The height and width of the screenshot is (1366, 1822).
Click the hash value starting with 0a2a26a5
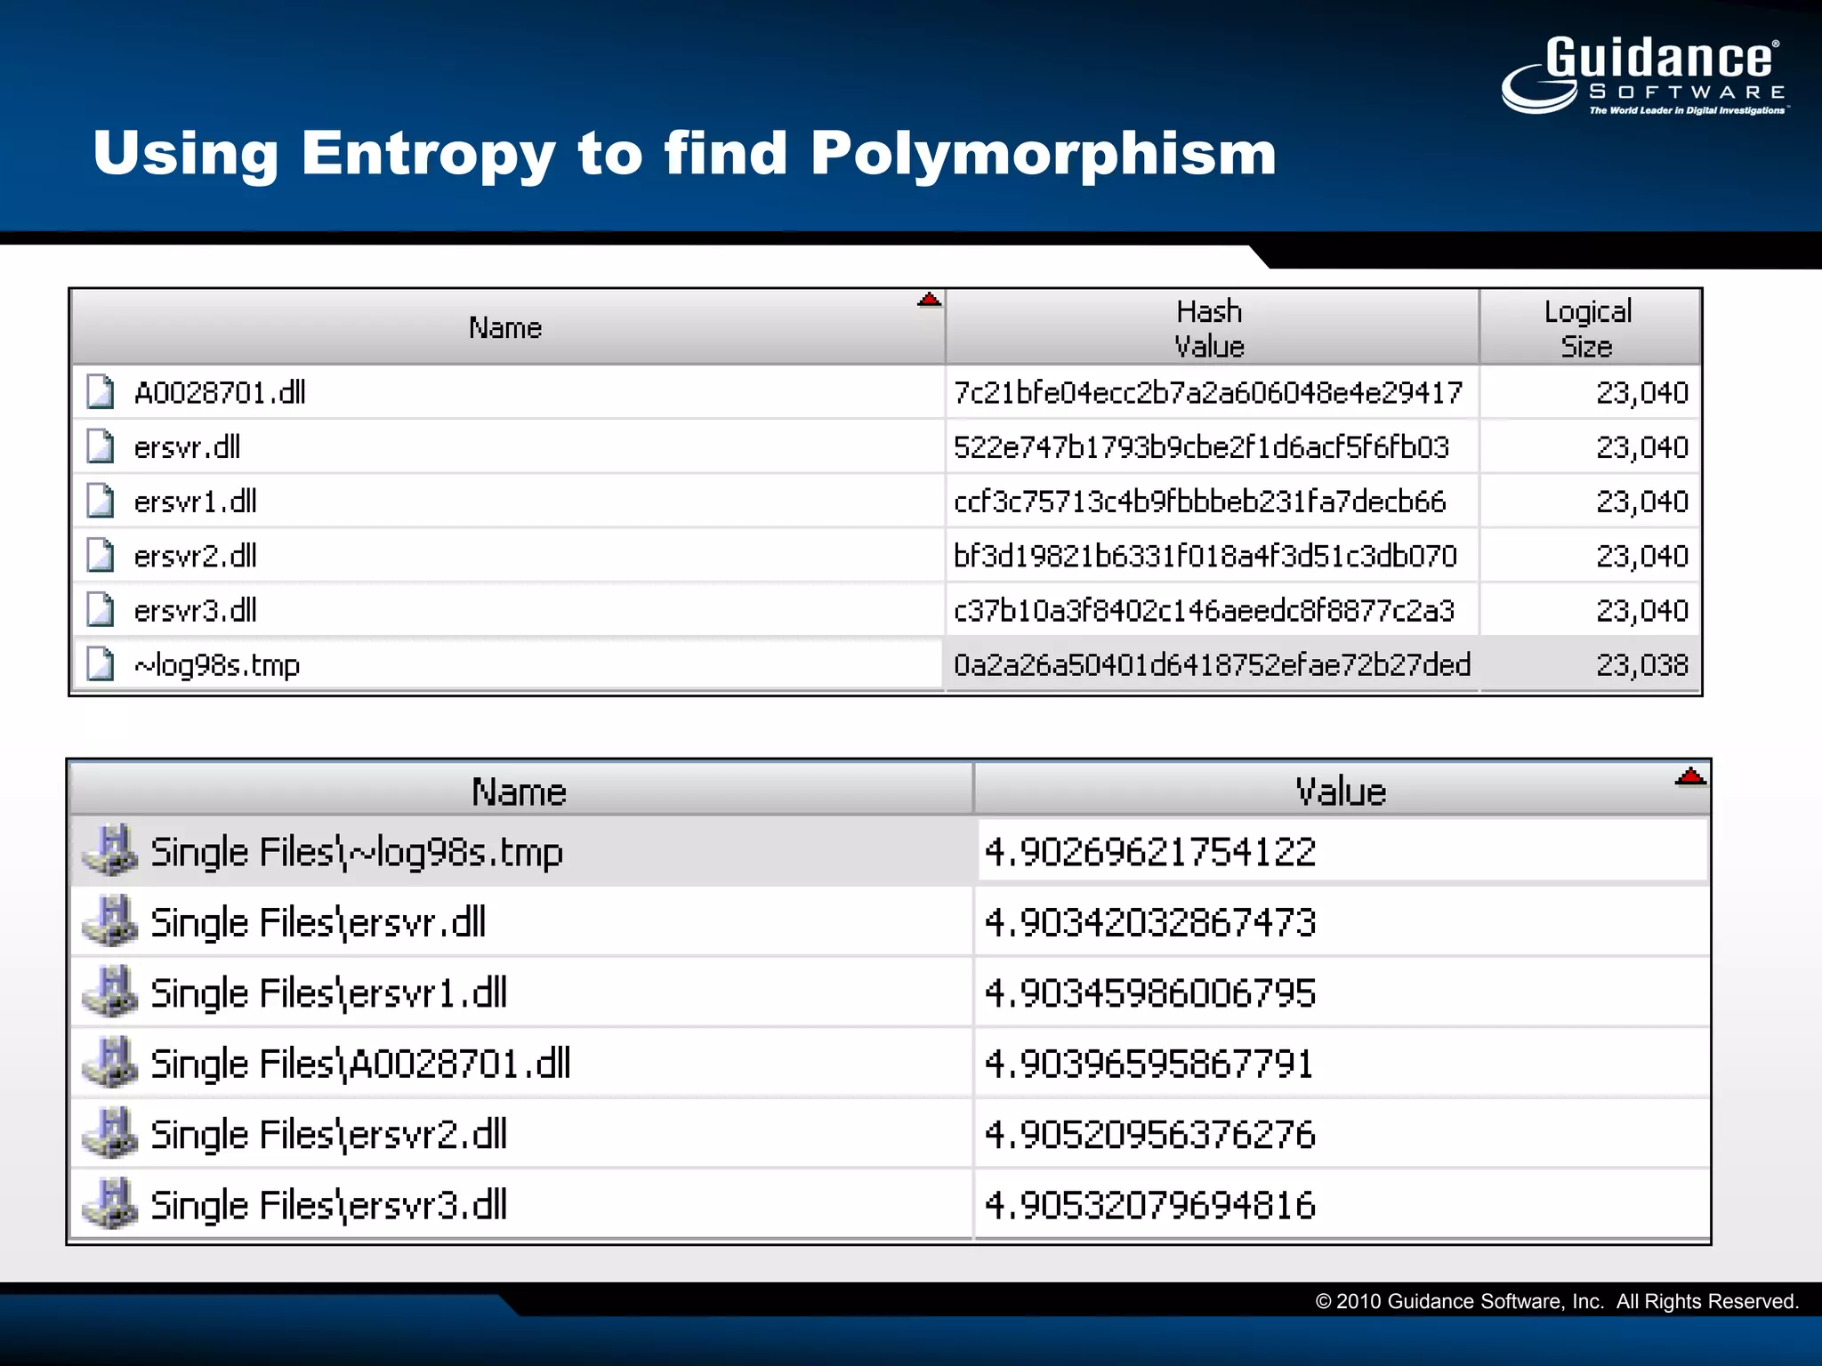coord(1212,664)
